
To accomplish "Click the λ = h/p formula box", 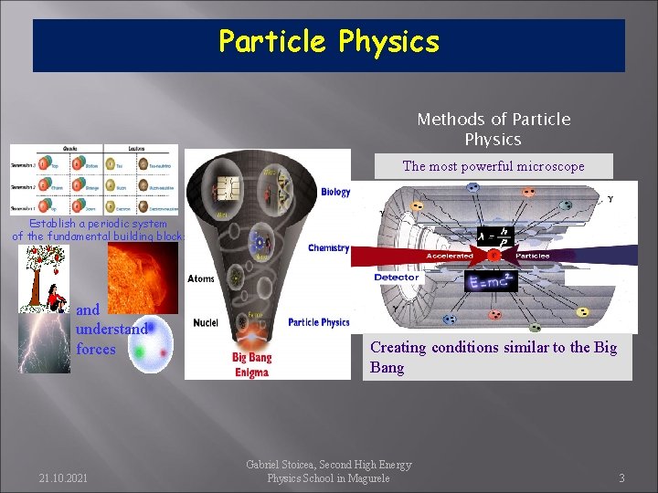I will (495, 236).
